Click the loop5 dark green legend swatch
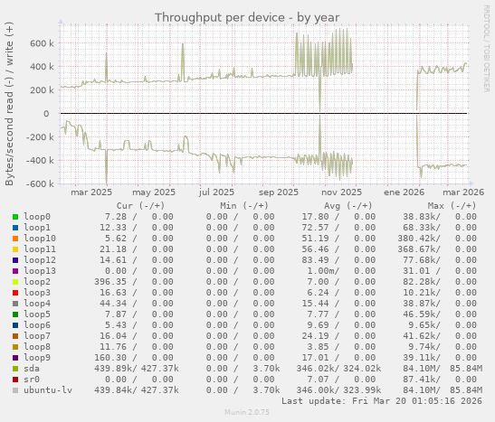Viewport: 495px width, 422px height. click(15, 314)
